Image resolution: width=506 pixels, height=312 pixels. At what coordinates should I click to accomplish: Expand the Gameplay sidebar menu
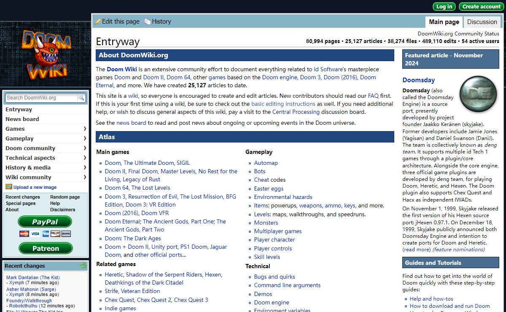point(46,138)
